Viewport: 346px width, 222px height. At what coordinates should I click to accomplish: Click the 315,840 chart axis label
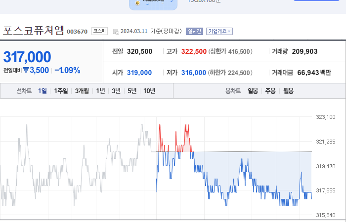(x=326, y=215)
